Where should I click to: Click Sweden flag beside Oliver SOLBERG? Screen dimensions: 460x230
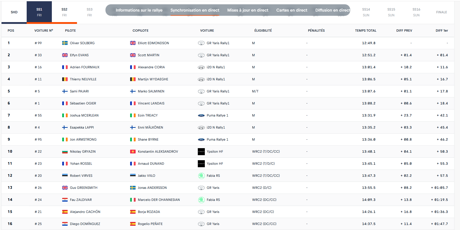click(x=65, y=43)
